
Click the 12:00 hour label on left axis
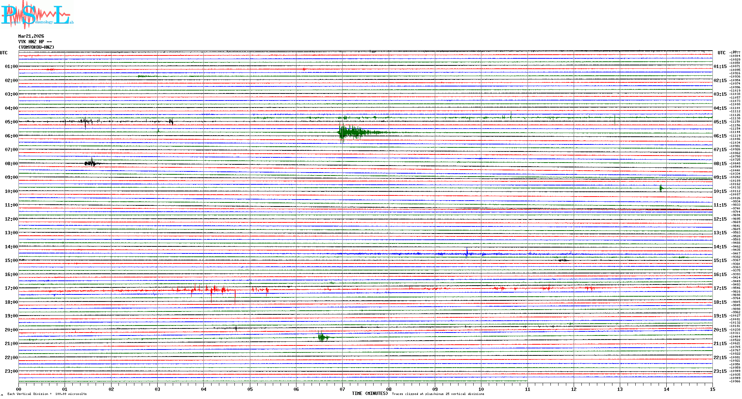11,219
